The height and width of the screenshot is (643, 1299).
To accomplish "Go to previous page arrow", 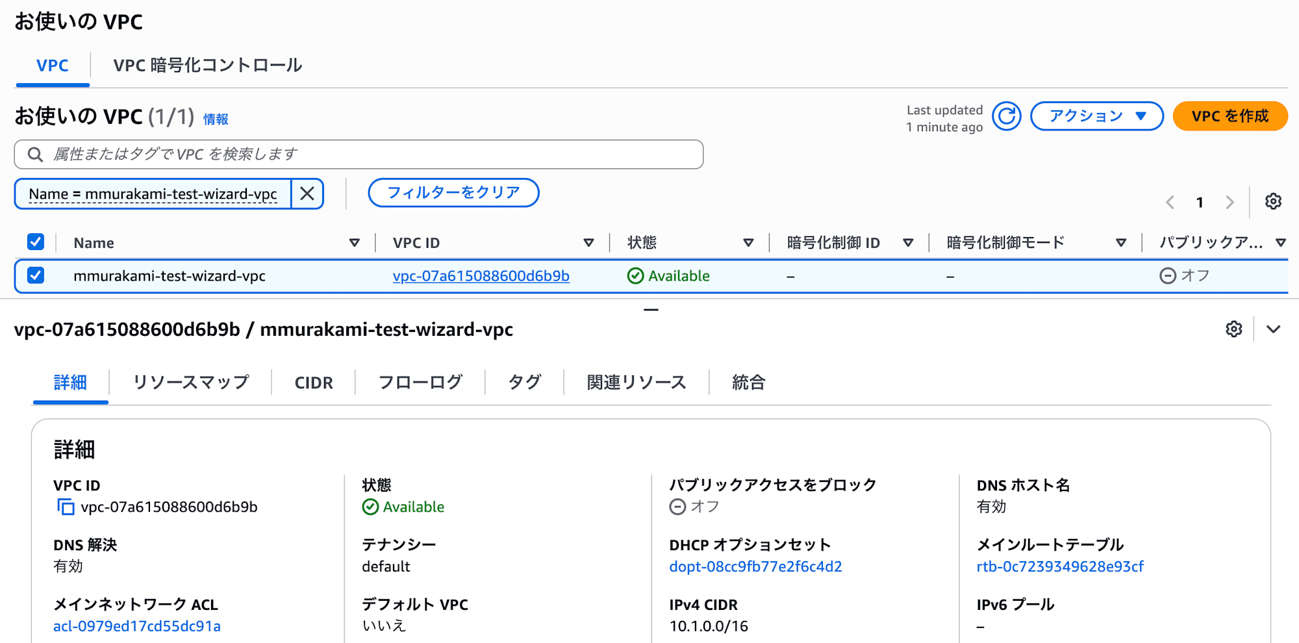I will click(1170, 202).
